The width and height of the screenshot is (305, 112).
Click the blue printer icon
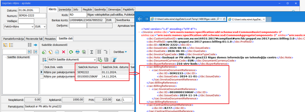pyautogui.click(x=78, y=52)
